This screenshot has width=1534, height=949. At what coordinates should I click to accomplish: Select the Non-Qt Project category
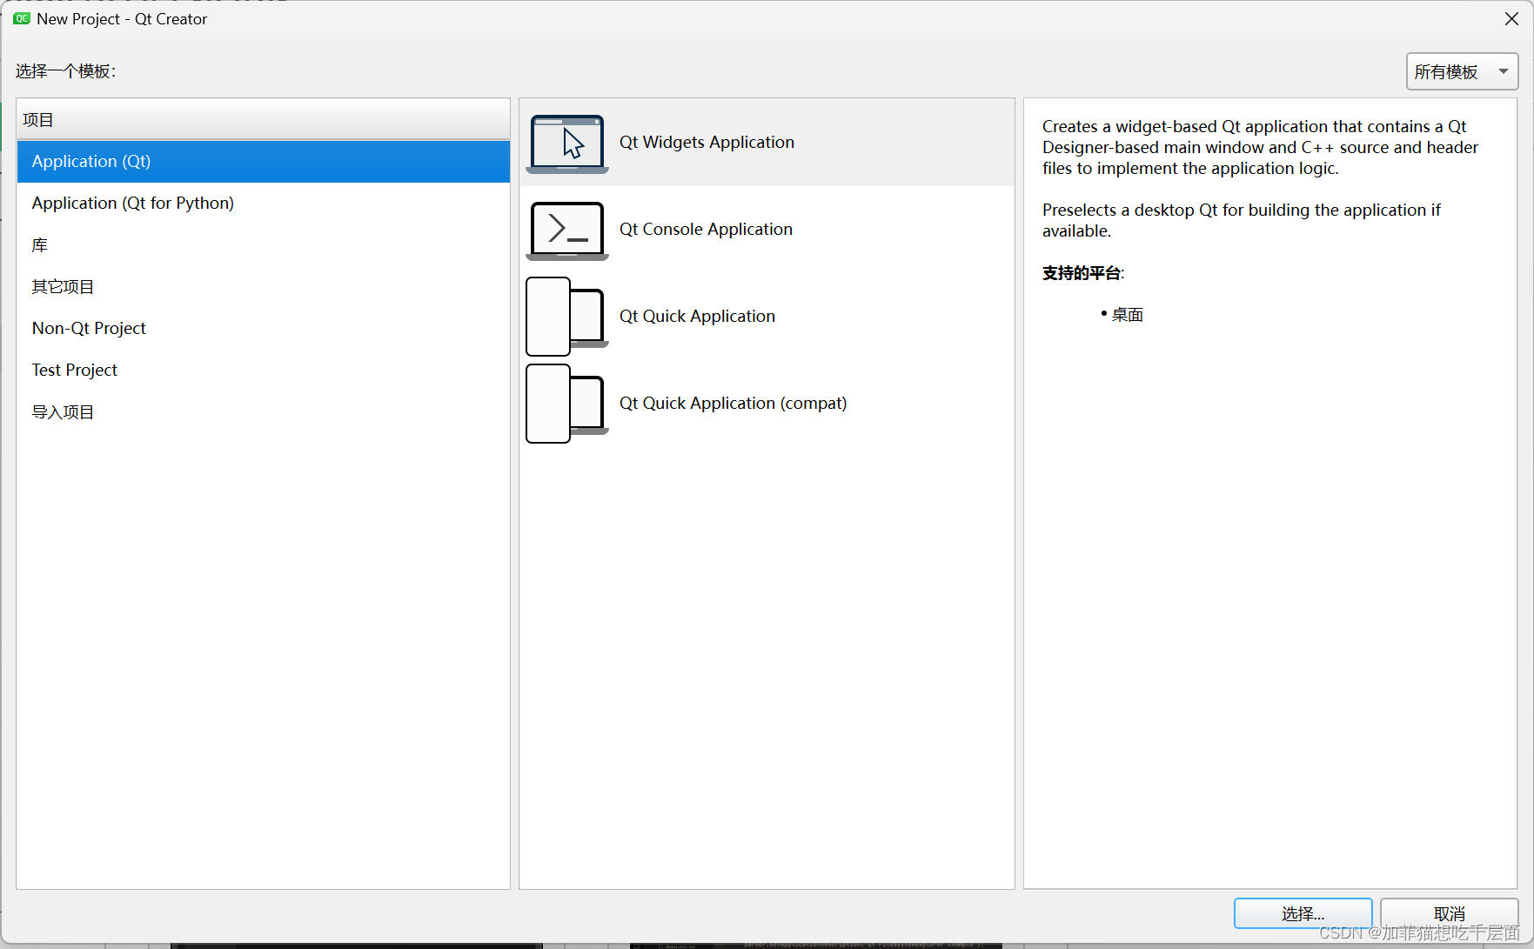(x=264, y=329)
